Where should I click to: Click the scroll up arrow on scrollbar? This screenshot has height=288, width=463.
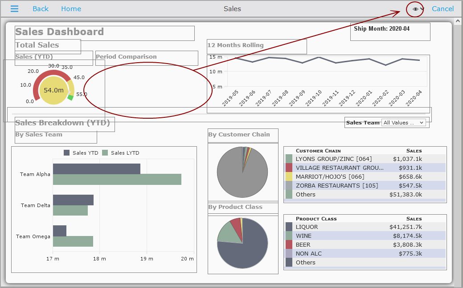pyautogui.click(x=458, y=21)
